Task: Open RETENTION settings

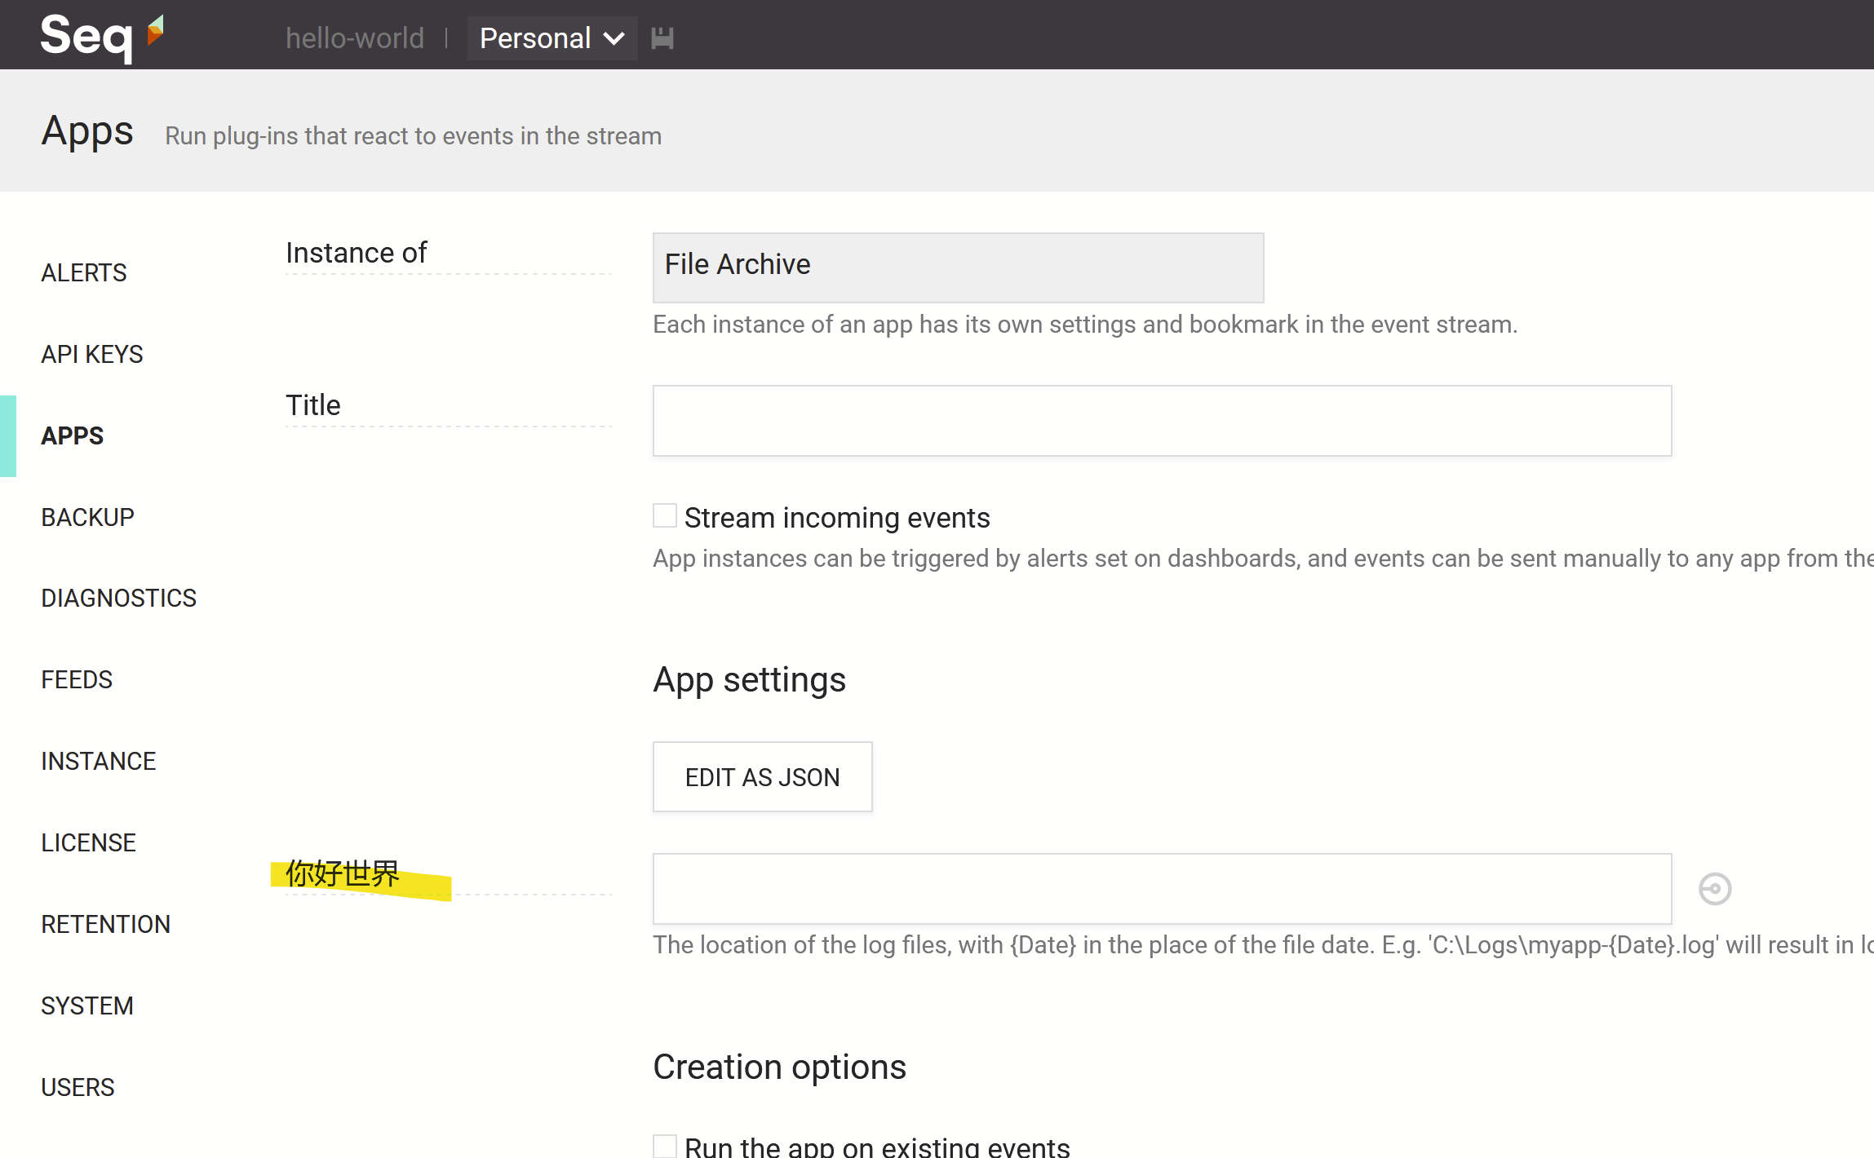Action: 105,923
